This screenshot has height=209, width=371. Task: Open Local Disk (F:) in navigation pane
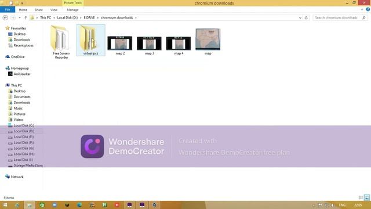[x=21, y=143]
